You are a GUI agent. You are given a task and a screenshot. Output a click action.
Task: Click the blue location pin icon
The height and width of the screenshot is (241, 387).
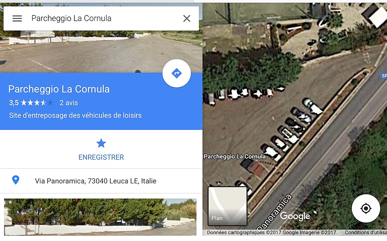coord(16,180)
